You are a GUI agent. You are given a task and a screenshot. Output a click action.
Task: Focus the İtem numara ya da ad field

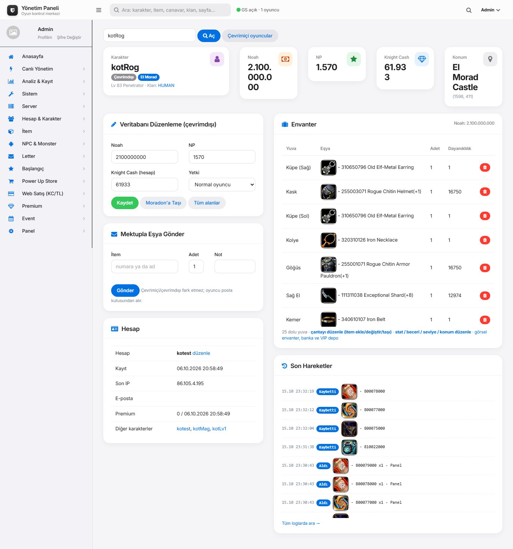(145, 266)
